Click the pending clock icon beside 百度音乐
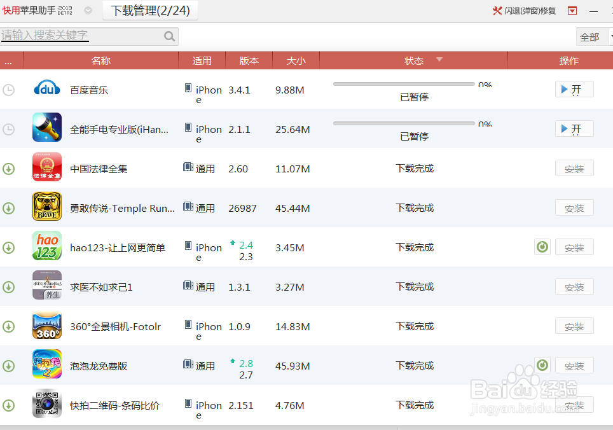The width and height of the screenshot is (613, 430). tap(9, 90)
